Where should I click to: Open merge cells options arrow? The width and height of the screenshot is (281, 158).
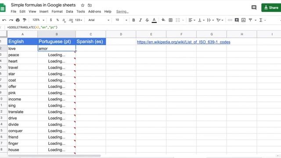pos(183,20)
